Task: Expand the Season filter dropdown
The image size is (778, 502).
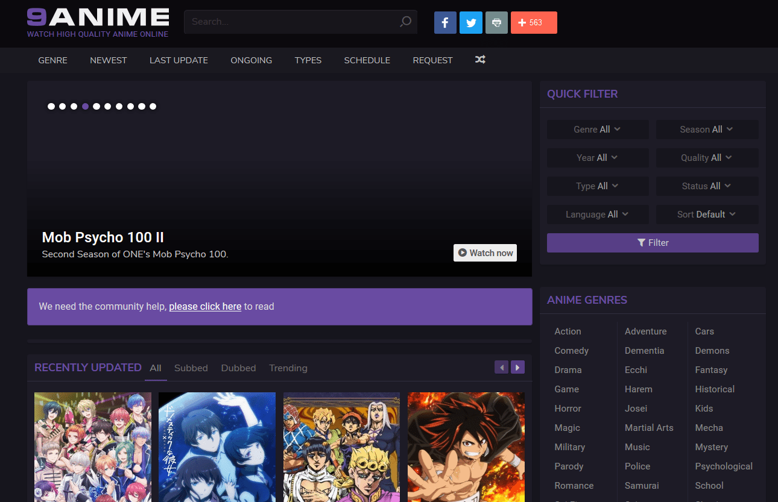Action: click(706, 129)
